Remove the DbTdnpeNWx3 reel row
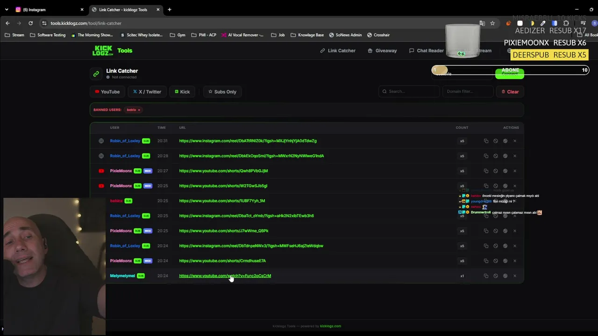Image resolution: width=598 pixels, height=336 pixels. [515, 246]
